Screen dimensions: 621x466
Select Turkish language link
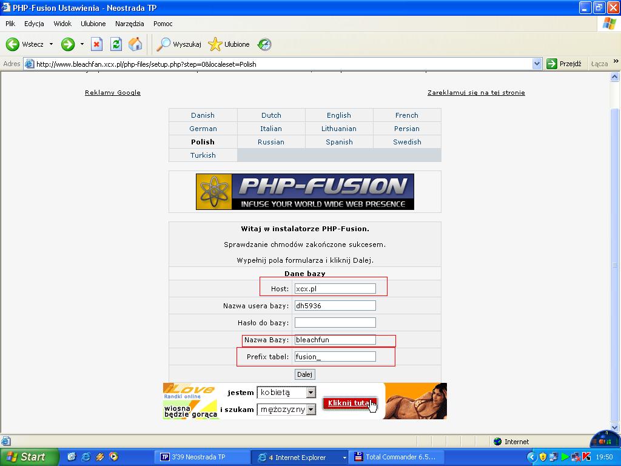pyautogui.click(x=203, y=155)
